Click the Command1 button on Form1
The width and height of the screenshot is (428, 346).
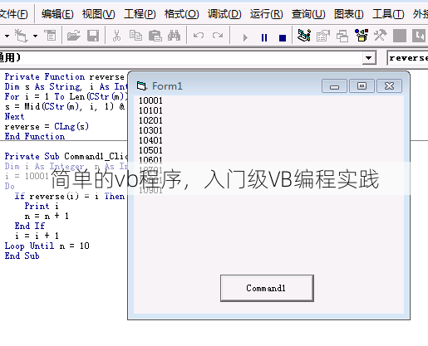click(x=267, y=288)
